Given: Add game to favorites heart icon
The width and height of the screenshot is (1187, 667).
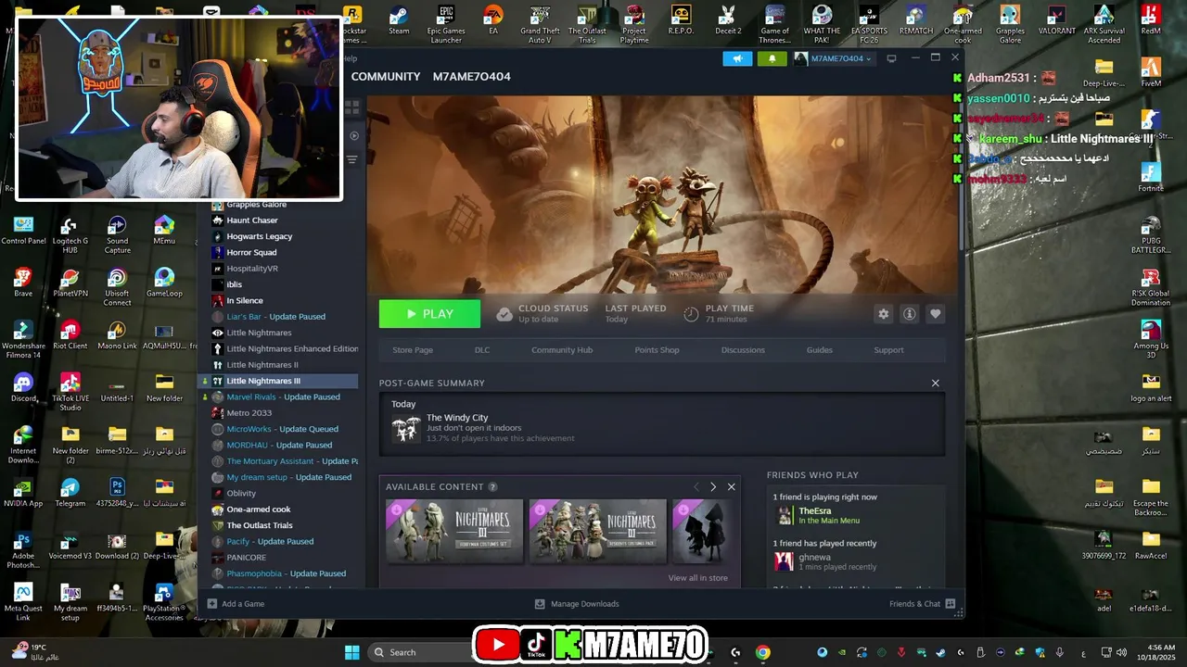Looking at the screenshot, I should [x=935, y=314].
